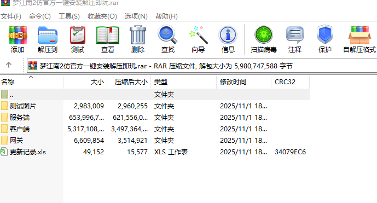
Task: Sort by the CRC32 column header
Action: (290, 82)
